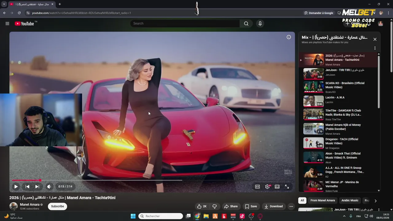Open the video info card icon
This screenshot has width=393, height=221.
289,37
